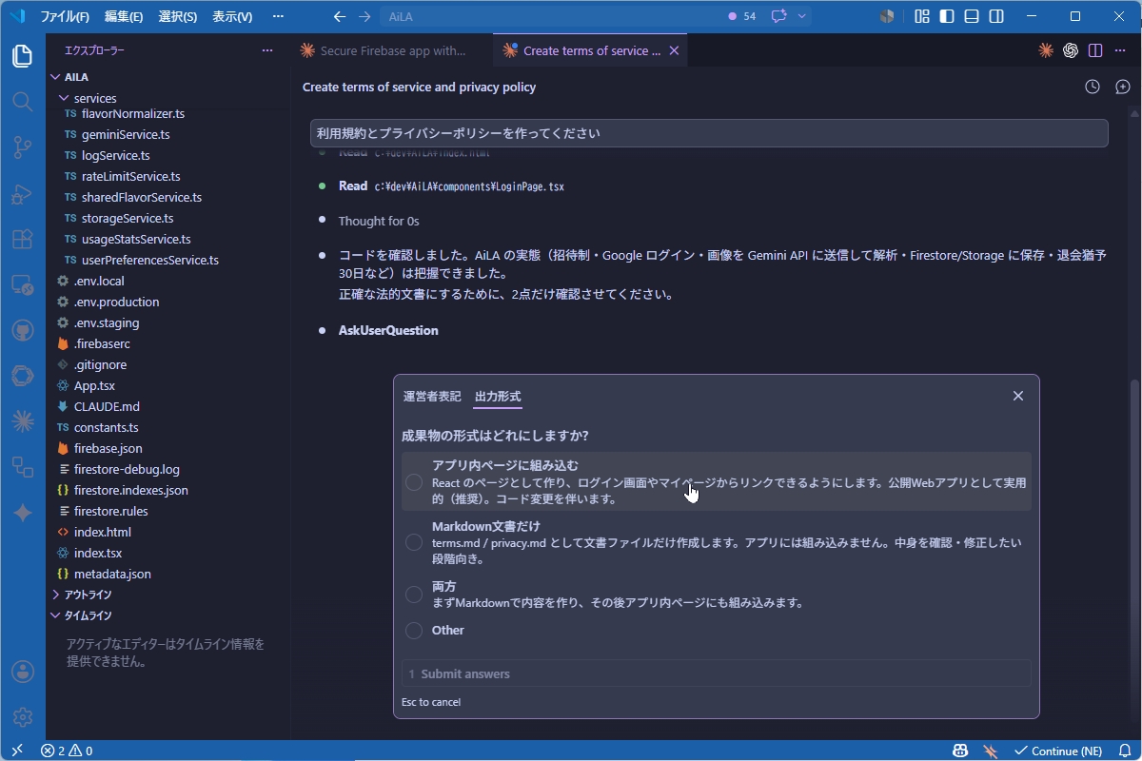Open the customize layout icon
Viewport: 1142px width, 761px height.
tap(922, 16)
